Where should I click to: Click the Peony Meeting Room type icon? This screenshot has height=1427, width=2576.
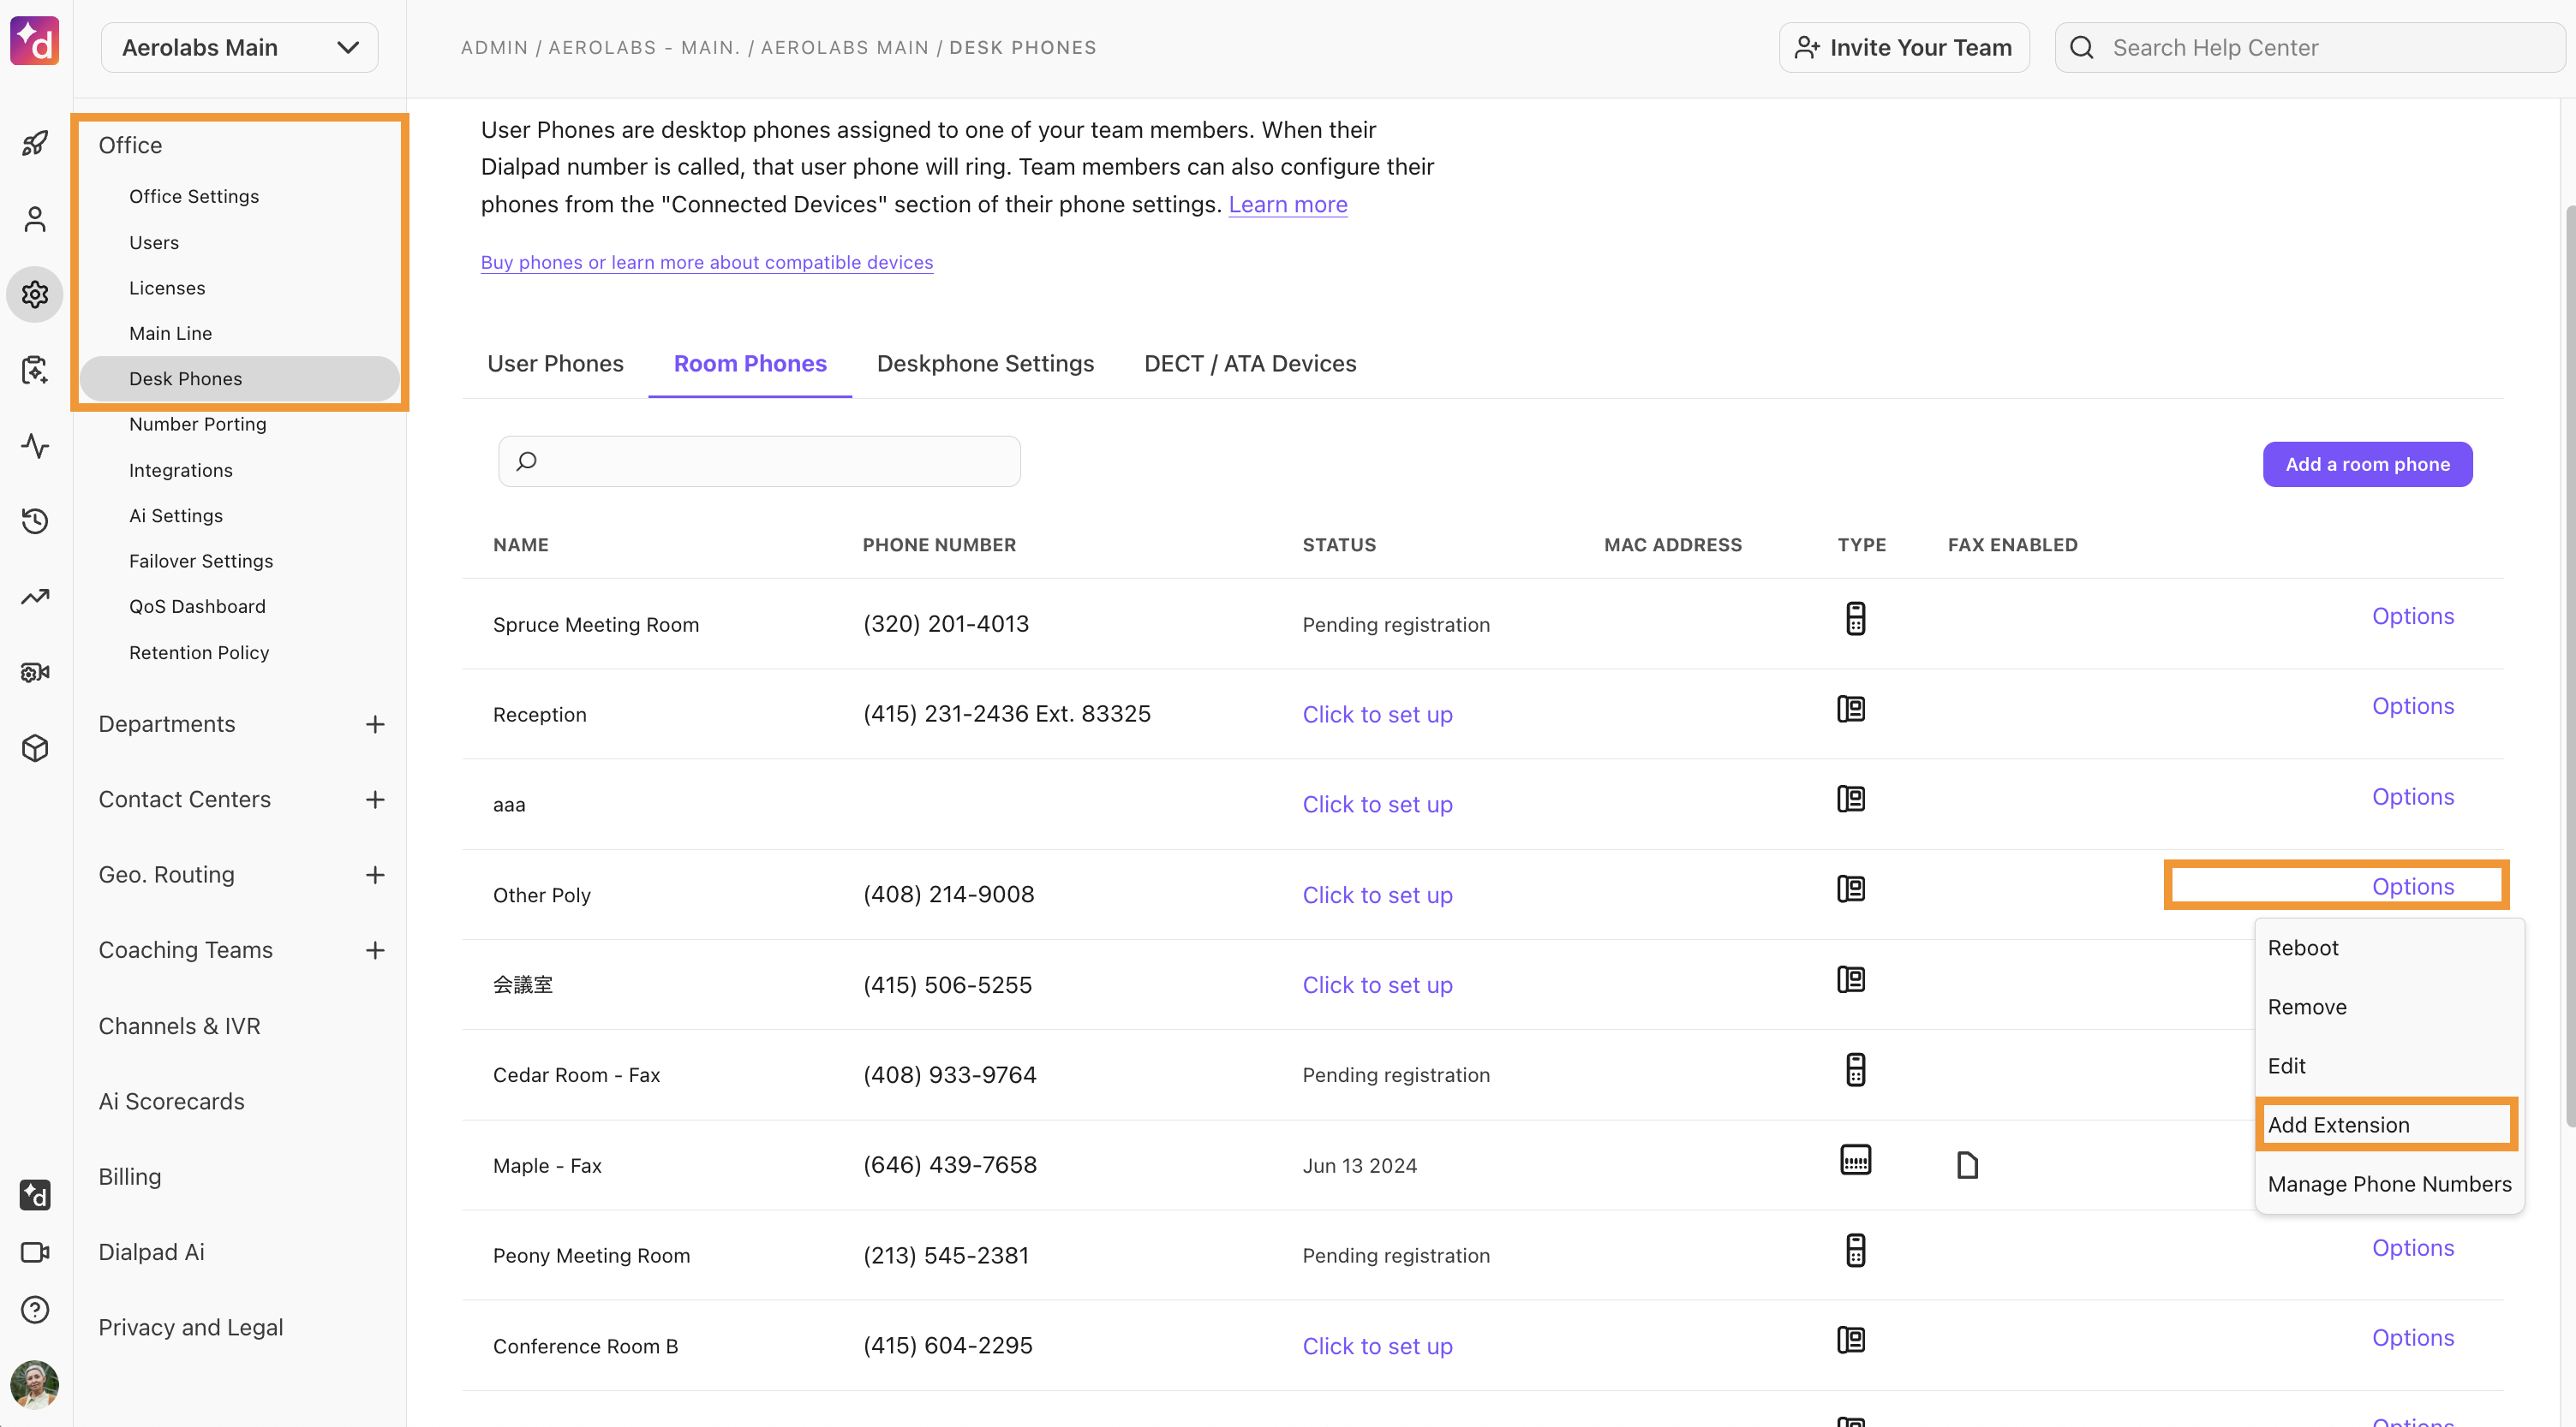[x=1855, y=1250]
